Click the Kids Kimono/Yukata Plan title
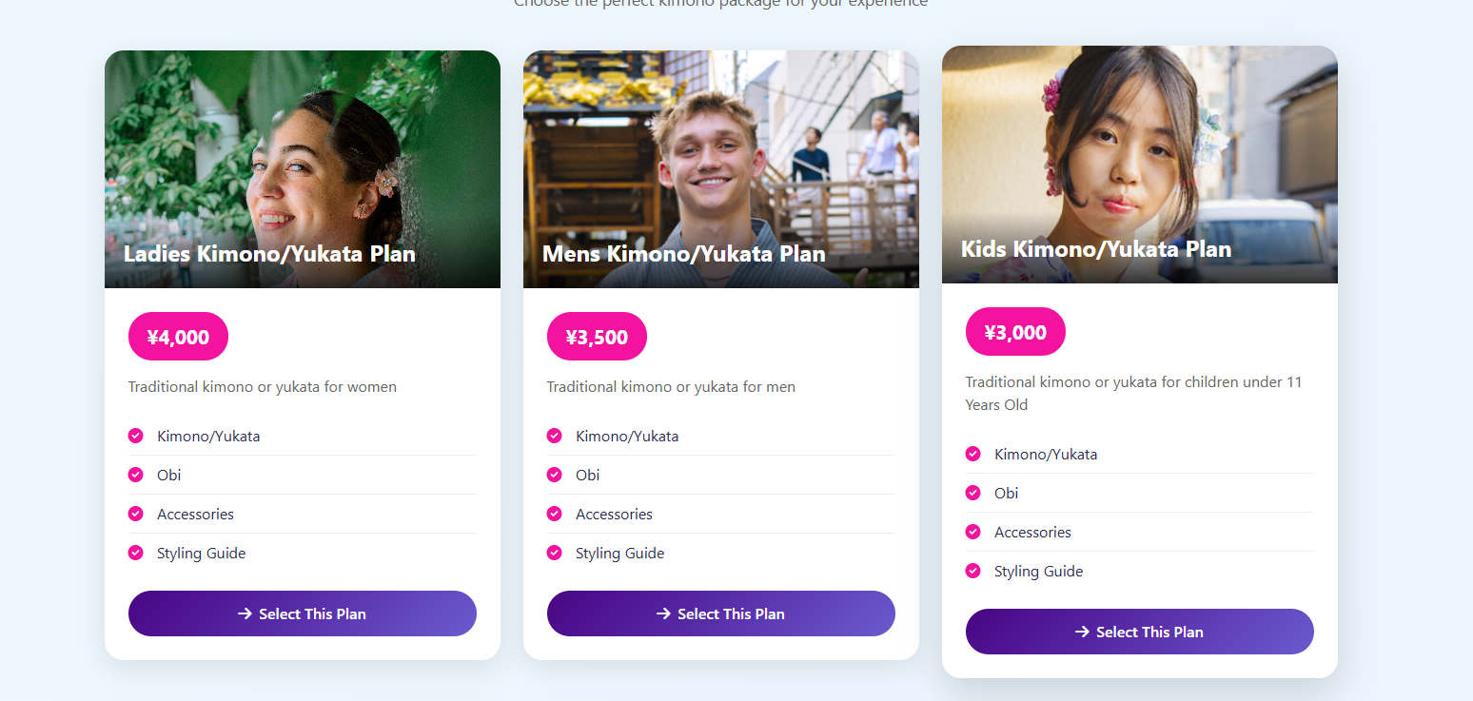The image size is (1473, 701). coord(1096,249)
